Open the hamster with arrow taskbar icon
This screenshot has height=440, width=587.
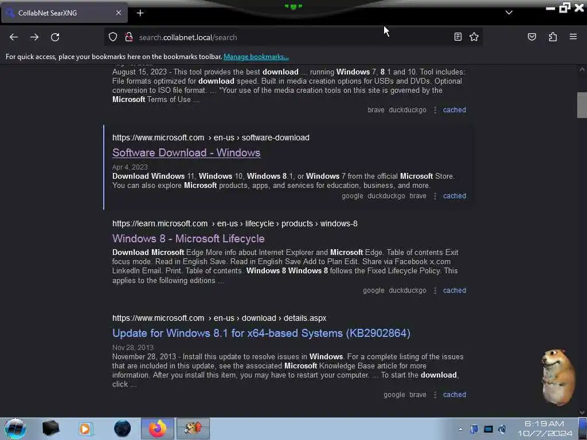(x=193, y=429)
